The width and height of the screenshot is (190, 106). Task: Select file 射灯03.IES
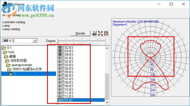tap(66, 65)
